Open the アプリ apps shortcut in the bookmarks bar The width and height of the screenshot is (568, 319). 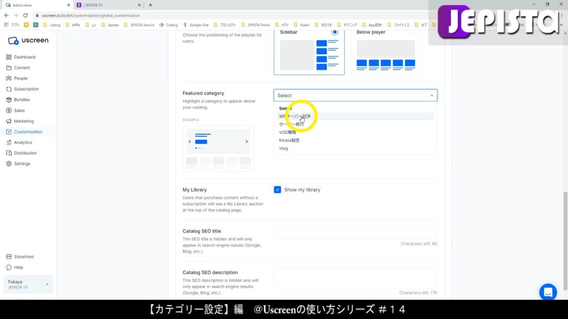click(12, 25)
